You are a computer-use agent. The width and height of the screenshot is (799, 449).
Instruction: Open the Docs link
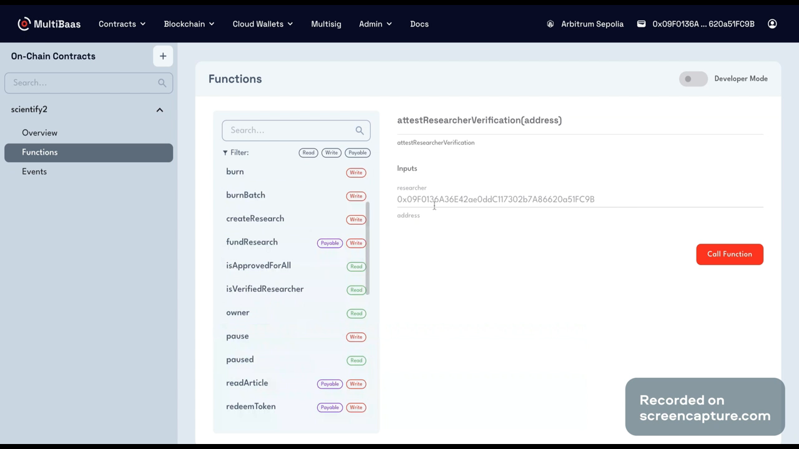419,24
